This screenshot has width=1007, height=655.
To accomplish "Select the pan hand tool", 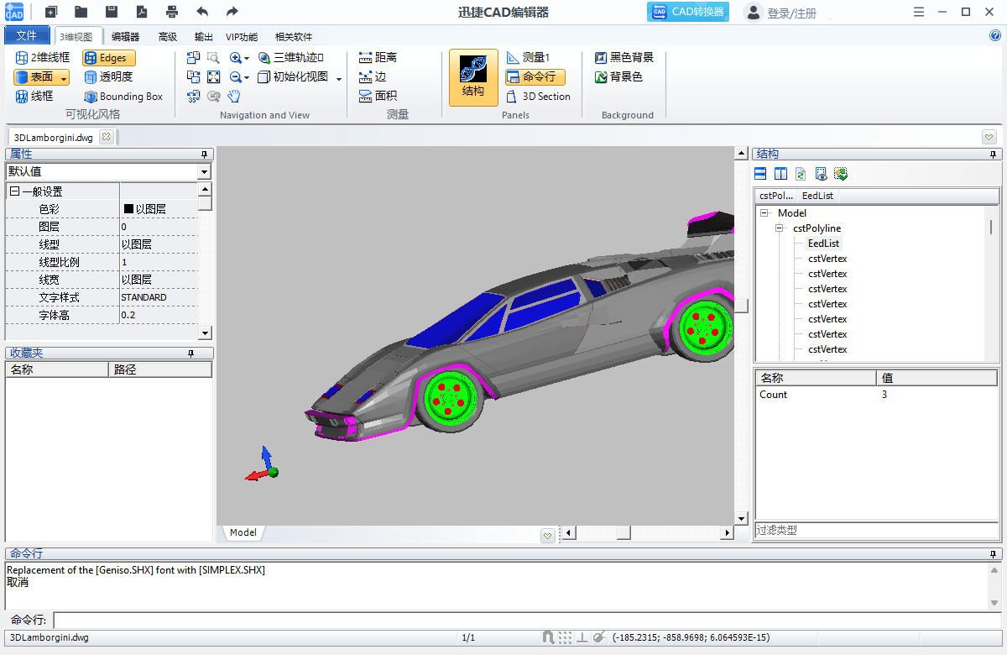I will pyautogui.click(x=234, y=97).
